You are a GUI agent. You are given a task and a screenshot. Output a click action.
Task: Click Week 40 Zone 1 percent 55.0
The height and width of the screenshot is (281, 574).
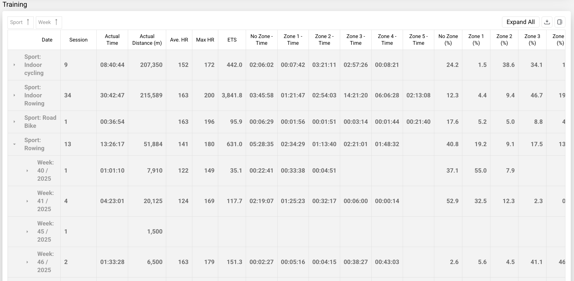(480, 170)
